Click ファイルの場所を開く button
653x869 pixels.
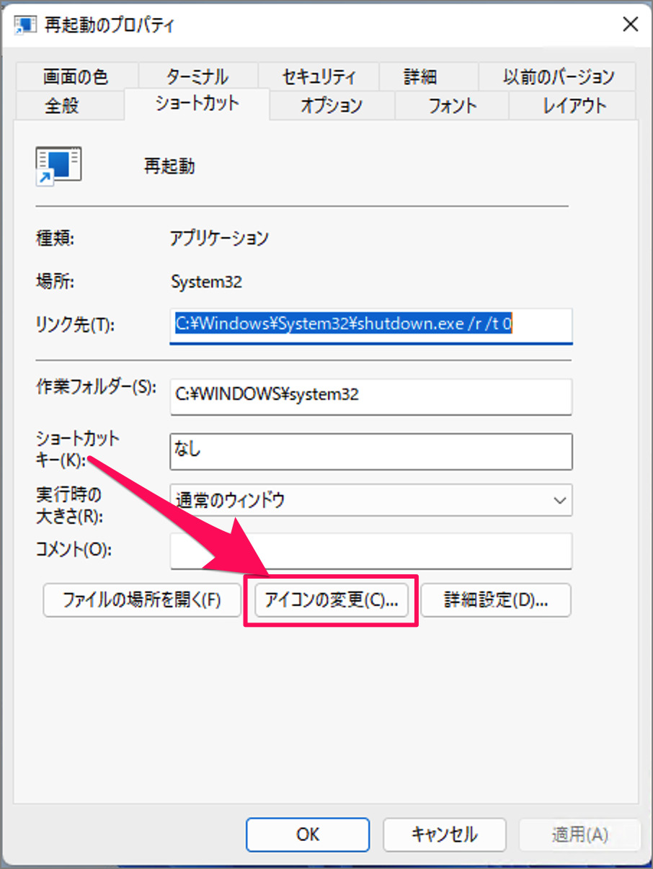pos(142,600)
